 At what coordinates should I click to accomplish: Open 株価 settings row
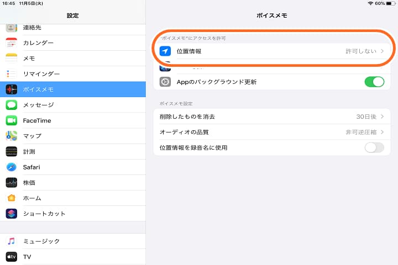pos(73,183)
